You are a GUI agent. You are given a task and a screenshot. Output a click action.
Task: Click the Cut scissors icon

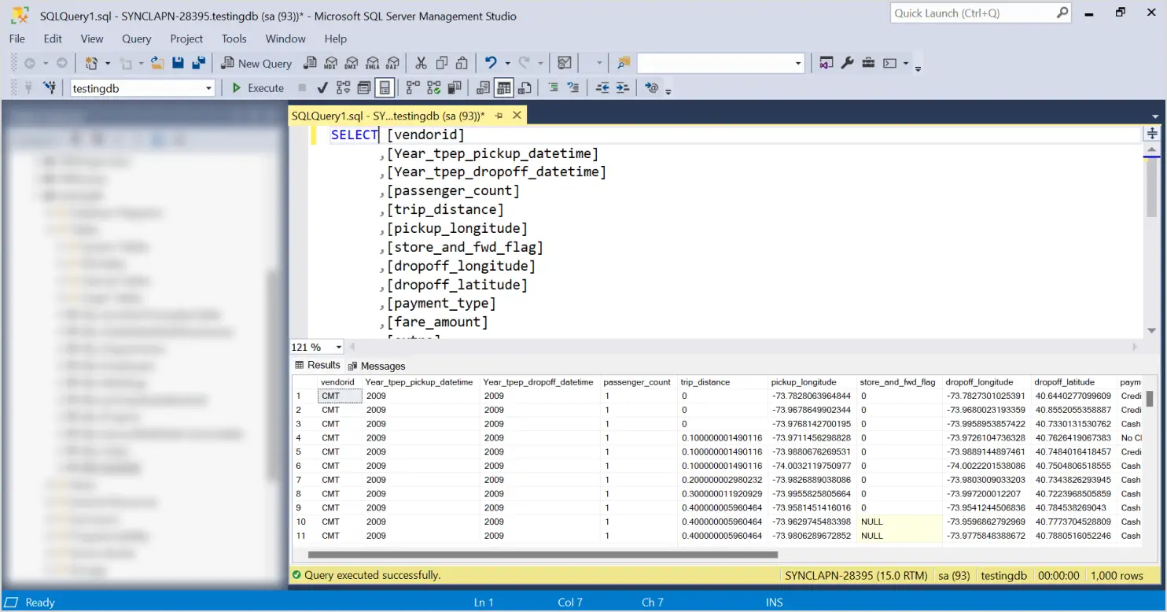(x=421, y=64)
